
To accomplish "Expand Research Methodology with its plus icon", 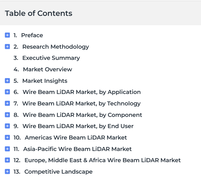I will [x=7, y=47].
